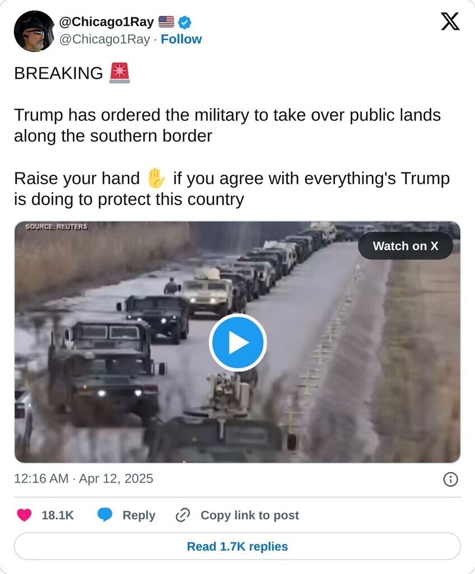Click the Copy link to post text
Image resolution: width=475 pixels, height=574 pixels.
point(250,515)
